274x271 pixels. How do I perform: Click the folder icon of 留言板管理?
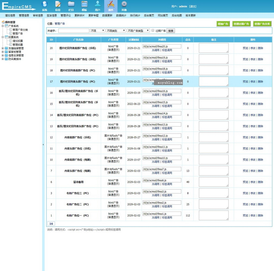(6, 52)
